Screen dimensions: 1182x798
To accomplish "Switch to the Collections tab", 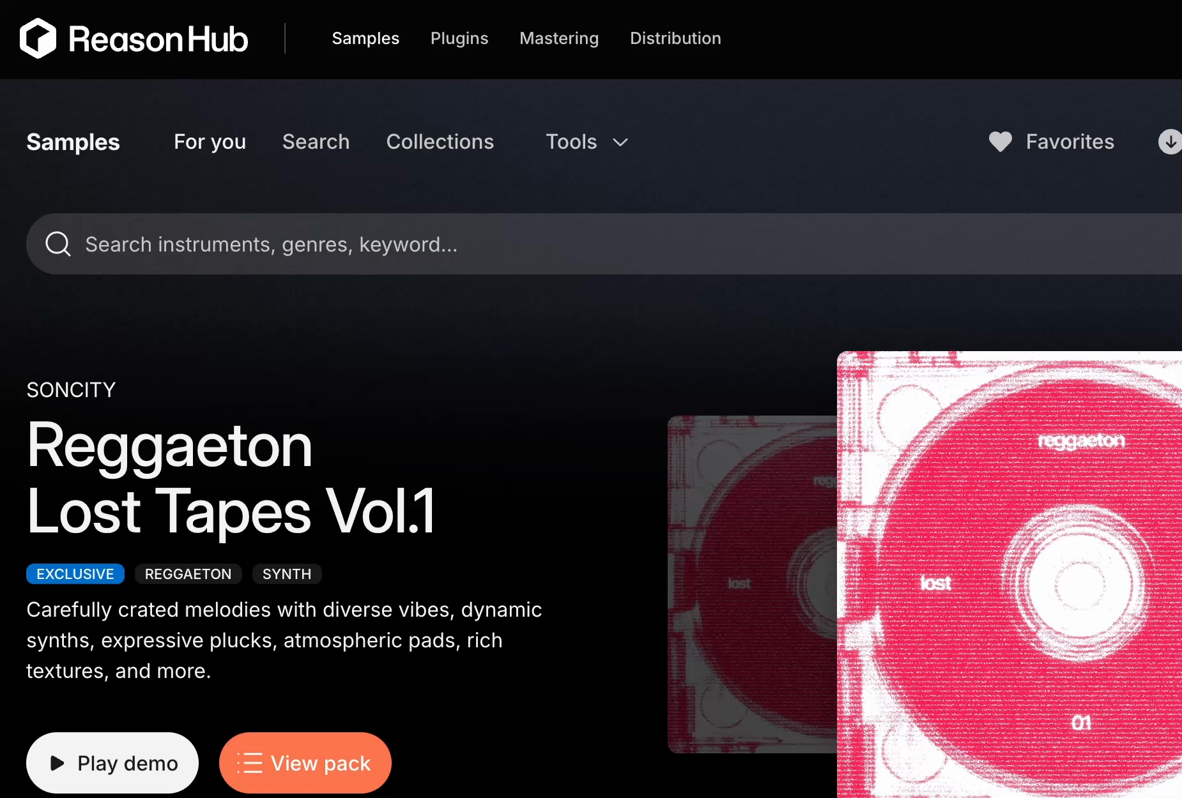I will [440, 142].
